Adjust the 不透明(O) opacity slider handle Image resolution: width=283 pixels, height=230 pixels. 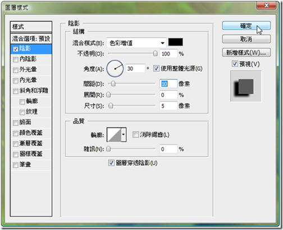click(155, 53)
